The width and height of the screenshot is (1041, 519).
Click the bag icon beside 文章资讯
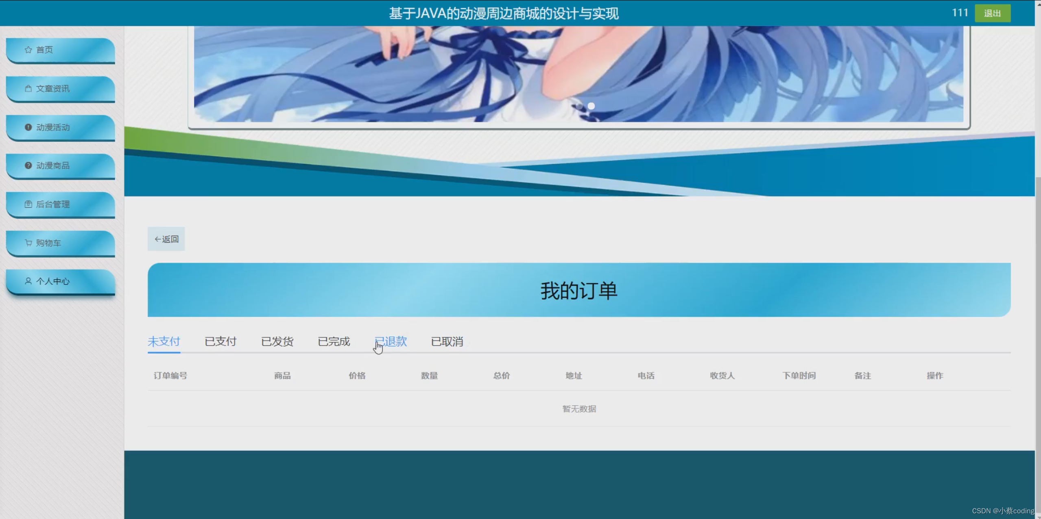(28, 88)
